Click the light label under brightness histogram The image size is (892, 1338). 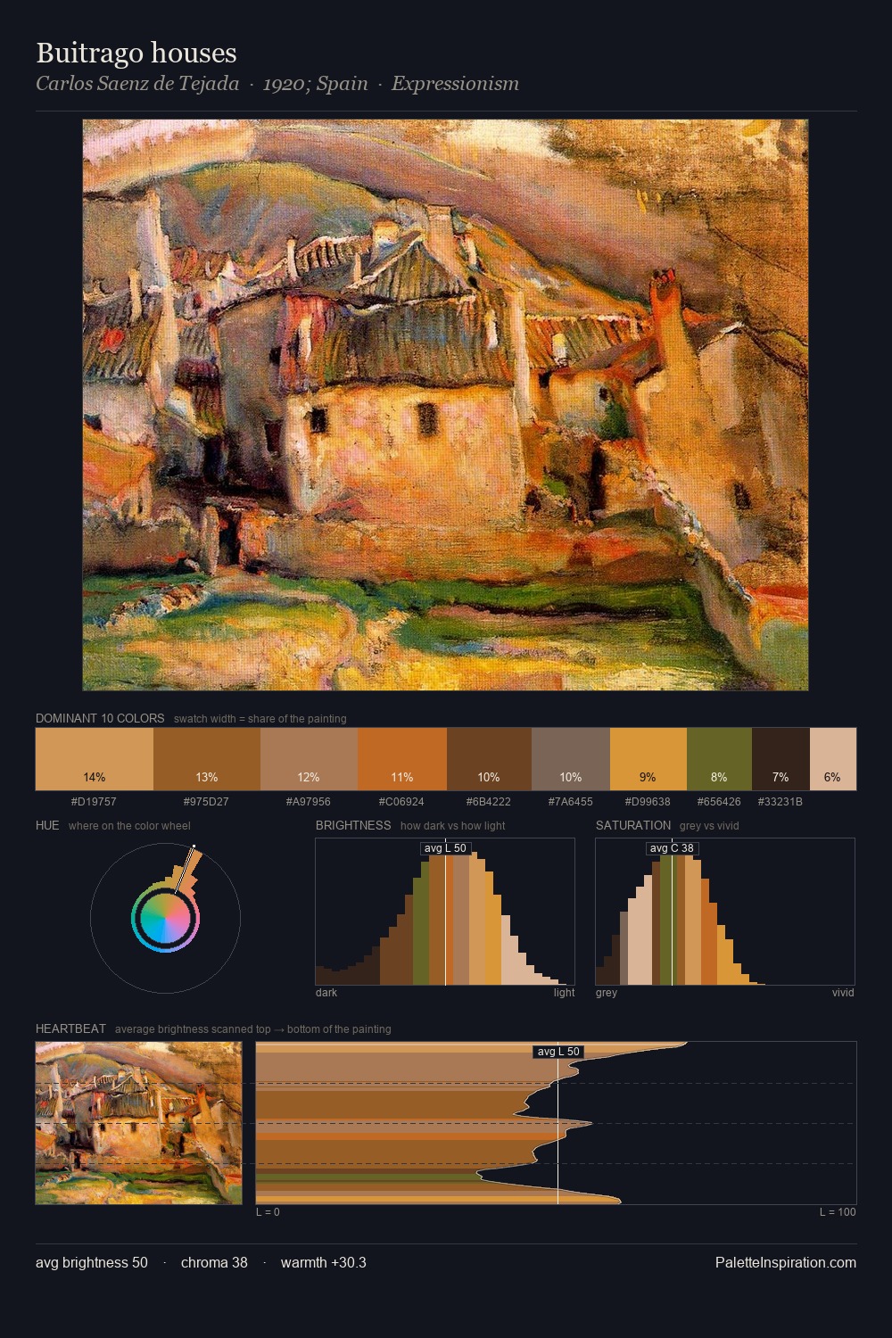[564, 992]
